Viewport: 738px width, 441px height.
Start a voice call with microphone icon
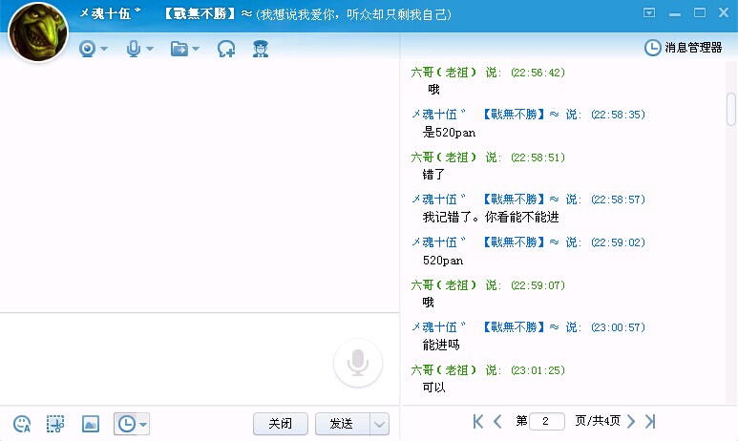tap(134, 49)
